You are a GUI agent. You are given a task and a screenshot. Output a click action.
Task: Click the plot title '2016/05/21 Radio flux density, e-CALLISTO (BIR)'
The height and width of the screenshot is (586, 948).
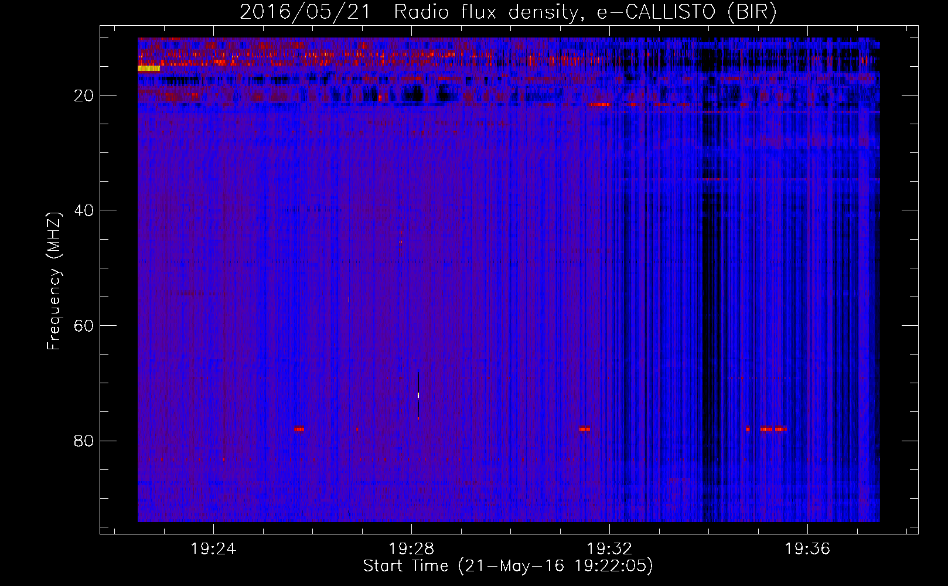coord(508,12)
